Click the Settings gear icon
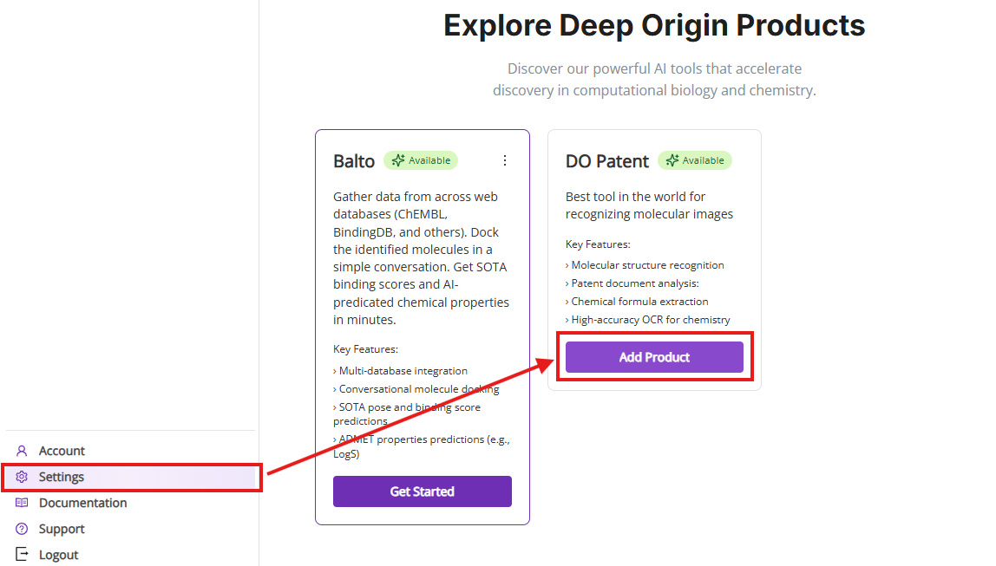Screen dimensions: 996x566 point(23,477)
